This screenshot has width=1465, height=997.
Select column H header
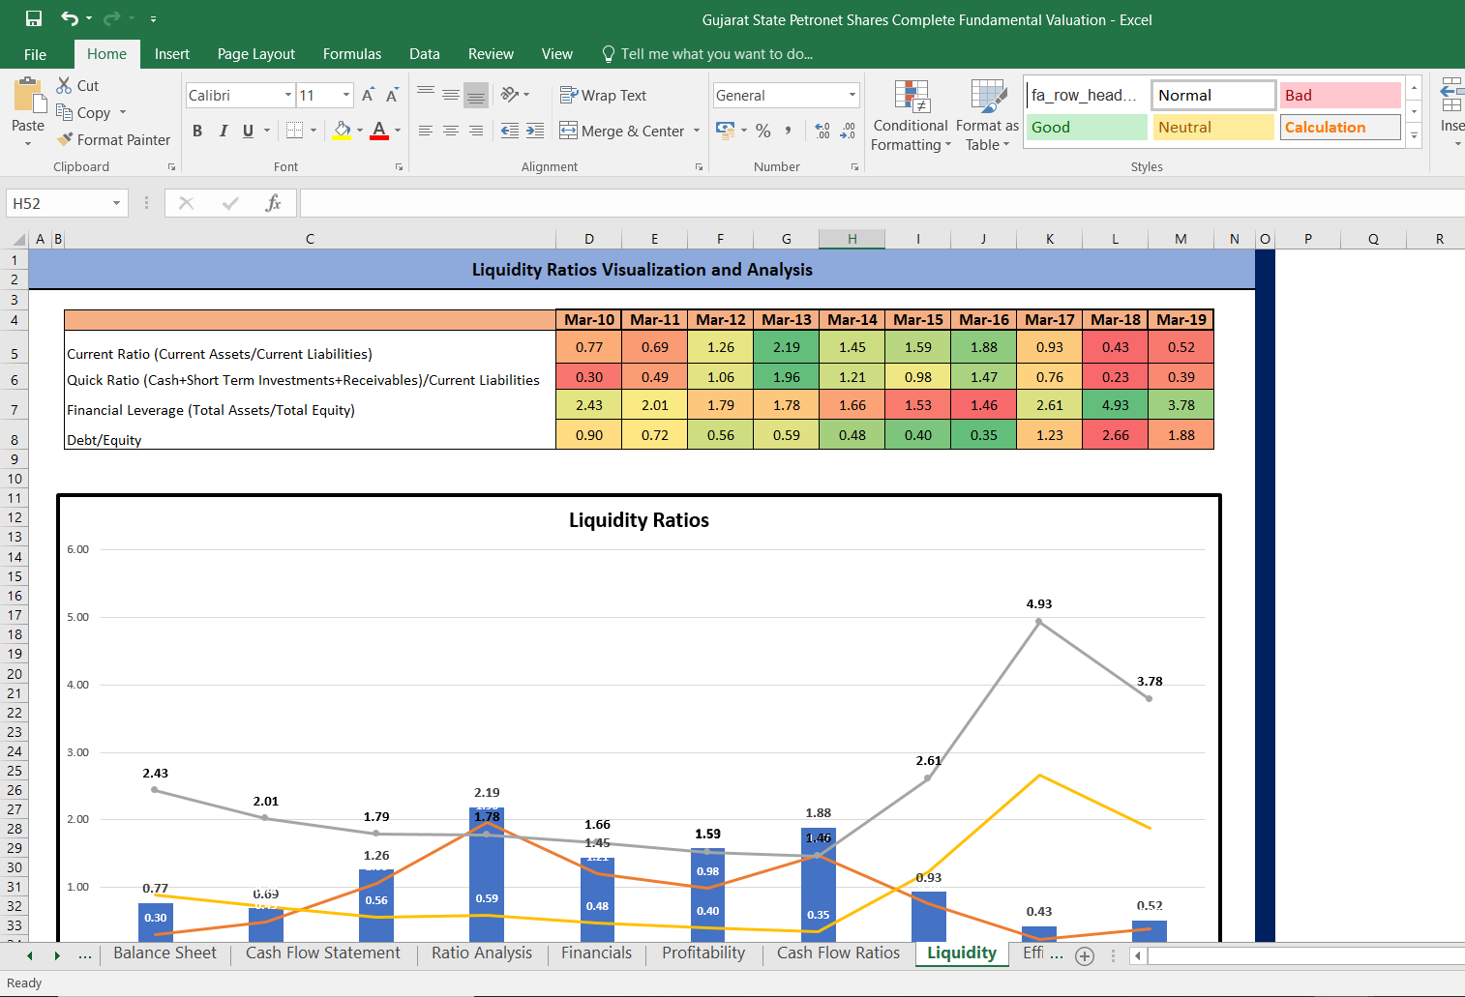click(x=852, y=239)
